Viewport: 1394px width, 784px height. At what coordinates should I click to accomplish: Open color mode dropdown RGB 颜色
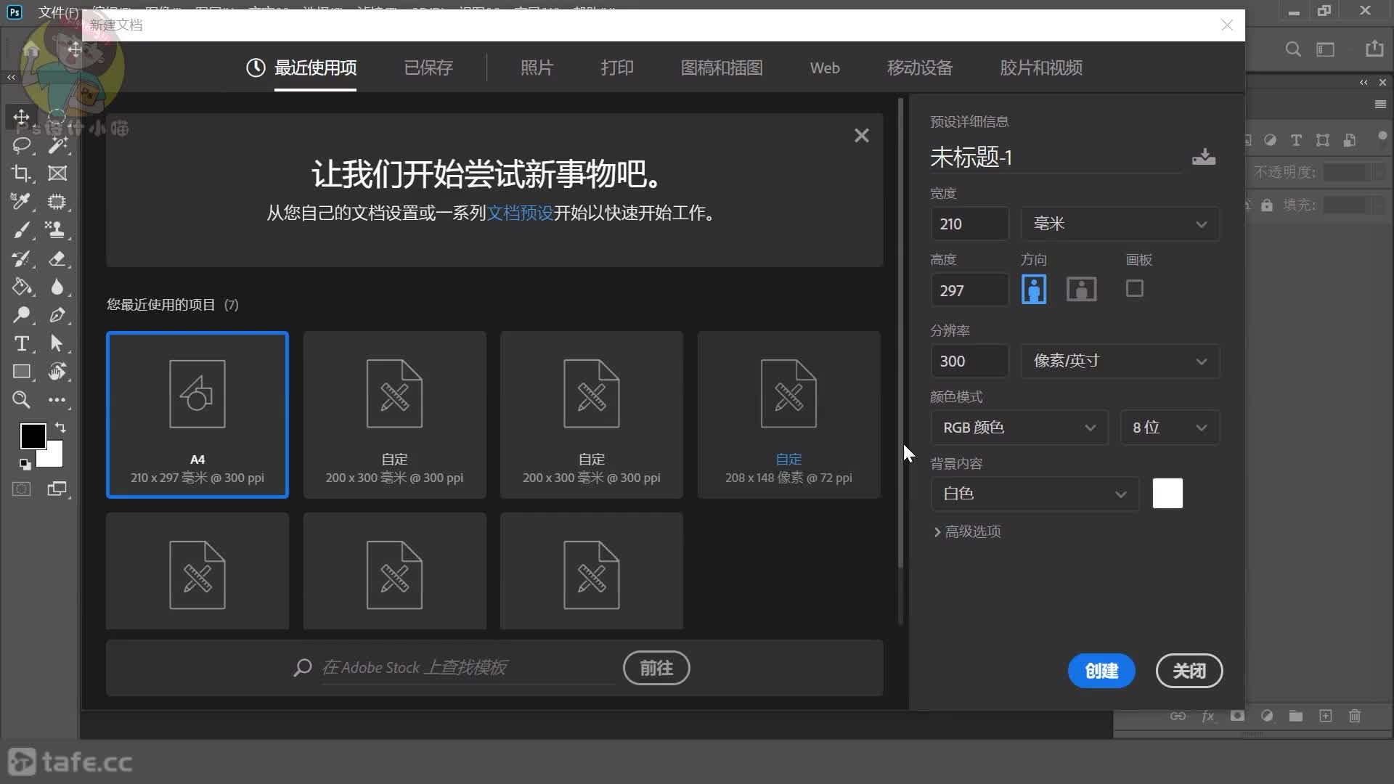coord(1019,428)
